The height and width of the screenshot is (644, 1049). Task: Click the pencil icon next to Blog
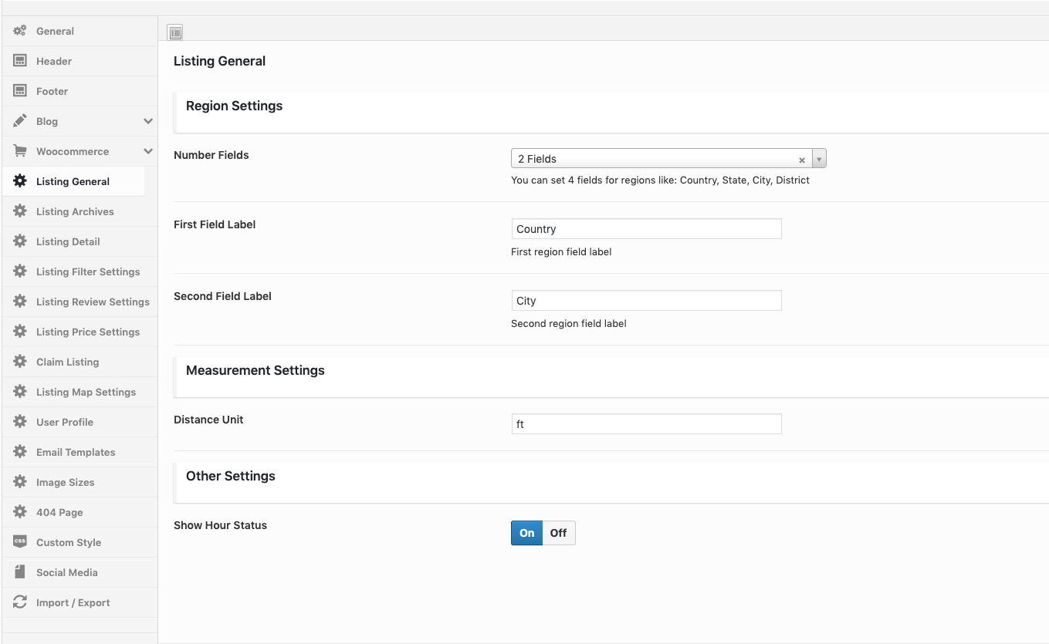(20, 121)
